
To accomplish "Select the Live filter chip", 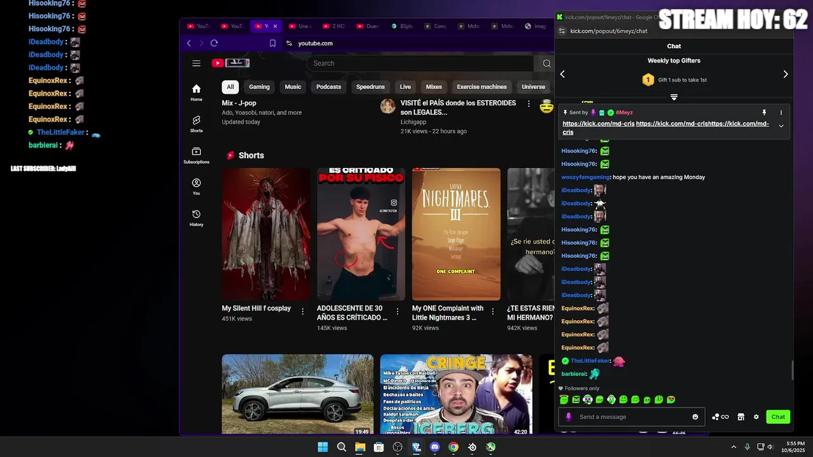I will [405, 87].
